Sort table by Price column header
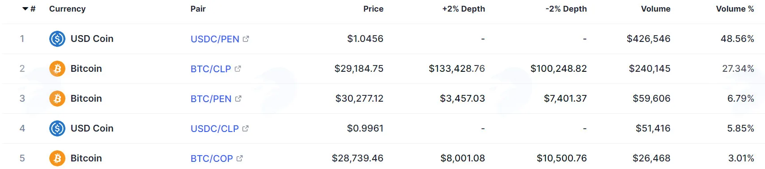The height and width of the screenshot is (169, 765). [373, 9]
